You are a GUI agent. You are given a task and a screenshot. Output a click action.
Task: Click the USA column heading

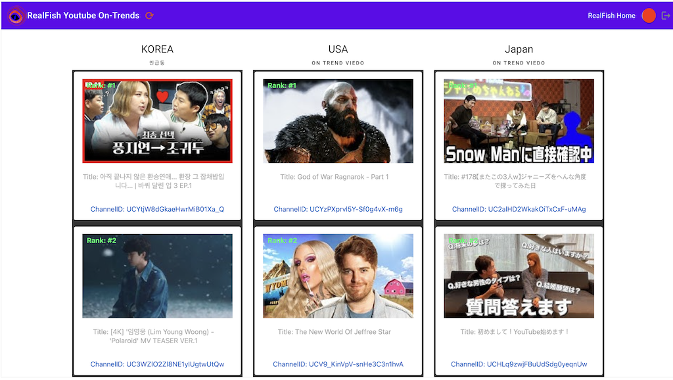click(338, 49)
